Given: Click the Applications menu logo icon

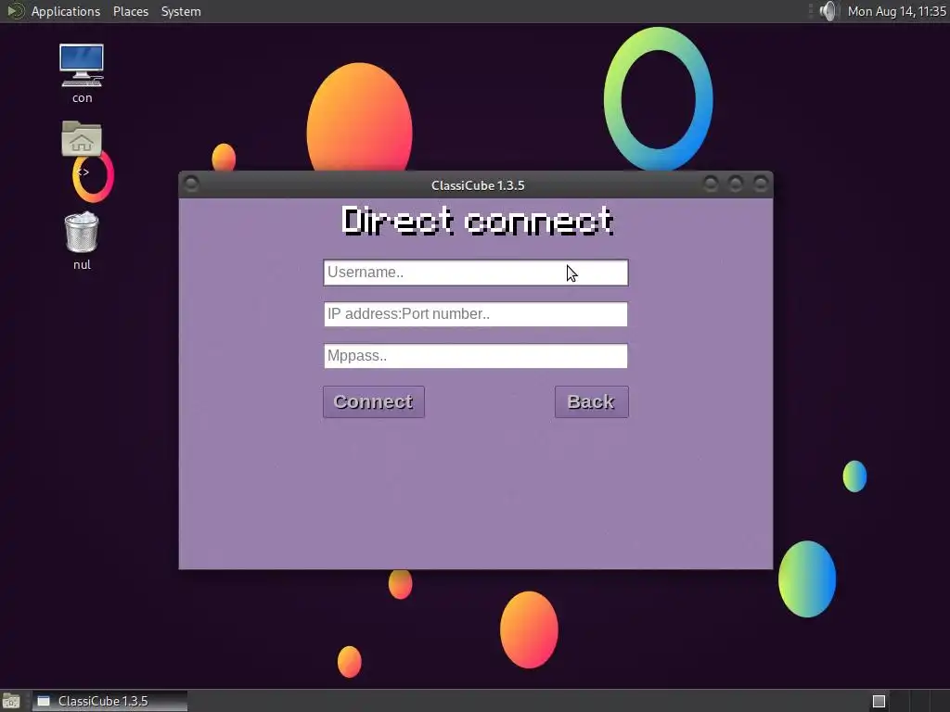Looking at the screenshot, I should click(x=15, y=11).
